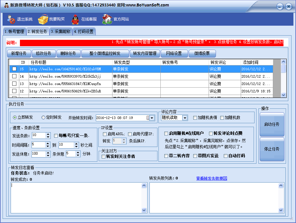Enable 加随机表情 checkbox

point(195,118)
